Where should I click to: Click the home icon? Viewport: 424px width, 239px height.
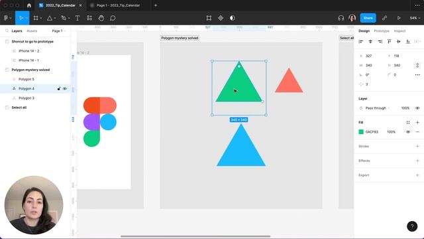29,5
